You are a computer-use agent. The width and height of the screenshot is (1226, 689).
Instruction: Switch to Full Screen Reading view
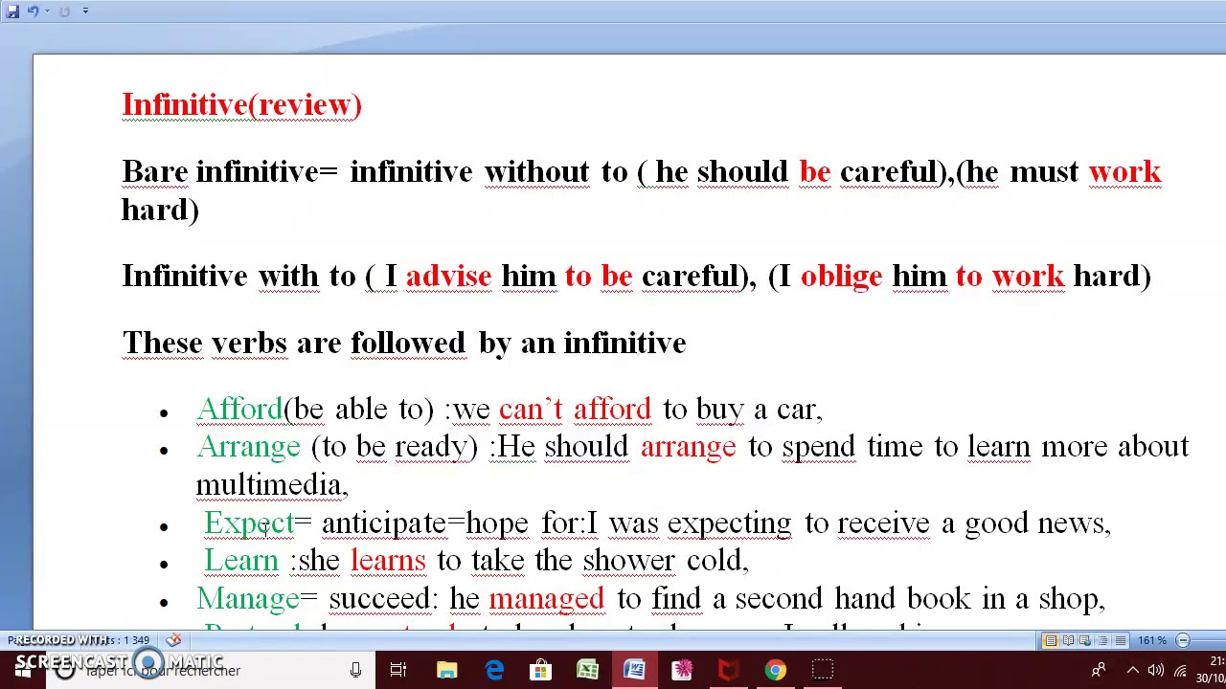click(x=1068, y=640)
